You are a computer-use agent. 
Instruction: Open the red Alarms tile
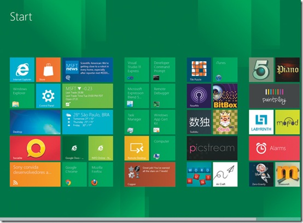tap(275, 148)
